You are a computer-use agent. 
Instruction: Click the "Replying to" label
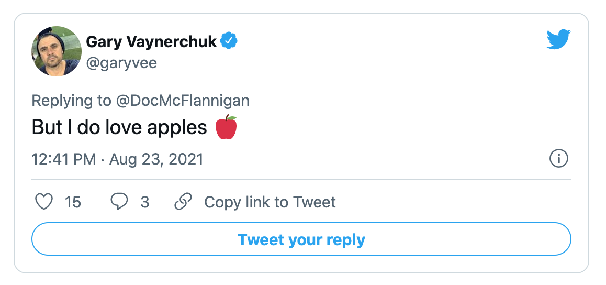[71, 101]
